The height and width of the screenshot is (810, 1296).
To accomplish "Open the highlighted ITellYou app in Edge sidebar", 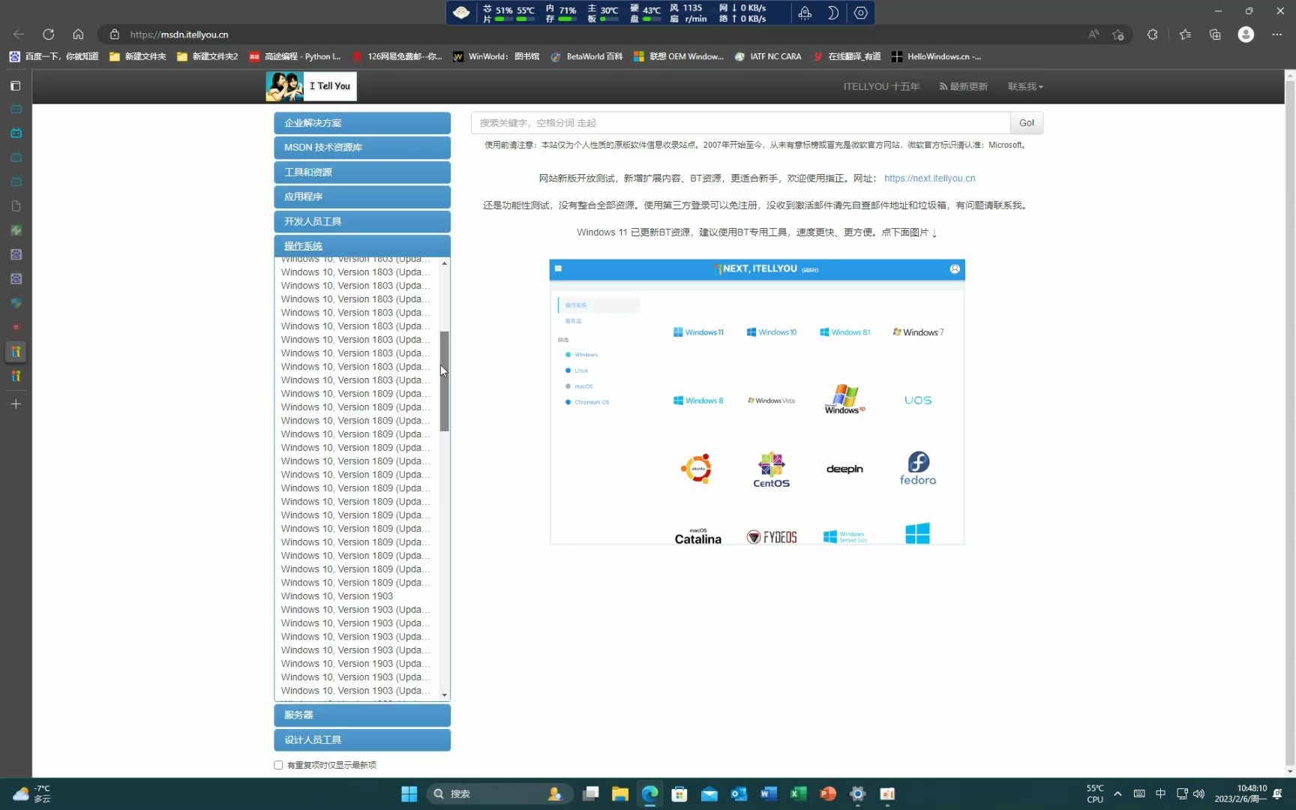I will point(15,351).
